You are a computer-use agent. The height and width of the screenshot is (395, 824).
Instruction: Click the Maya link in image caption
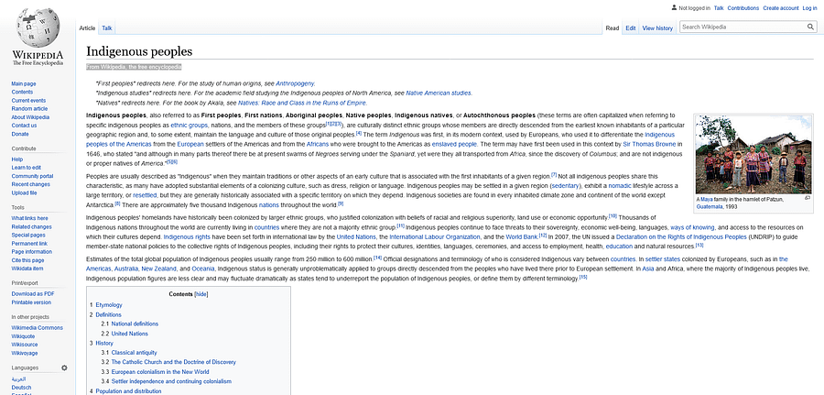pos(706,200)
